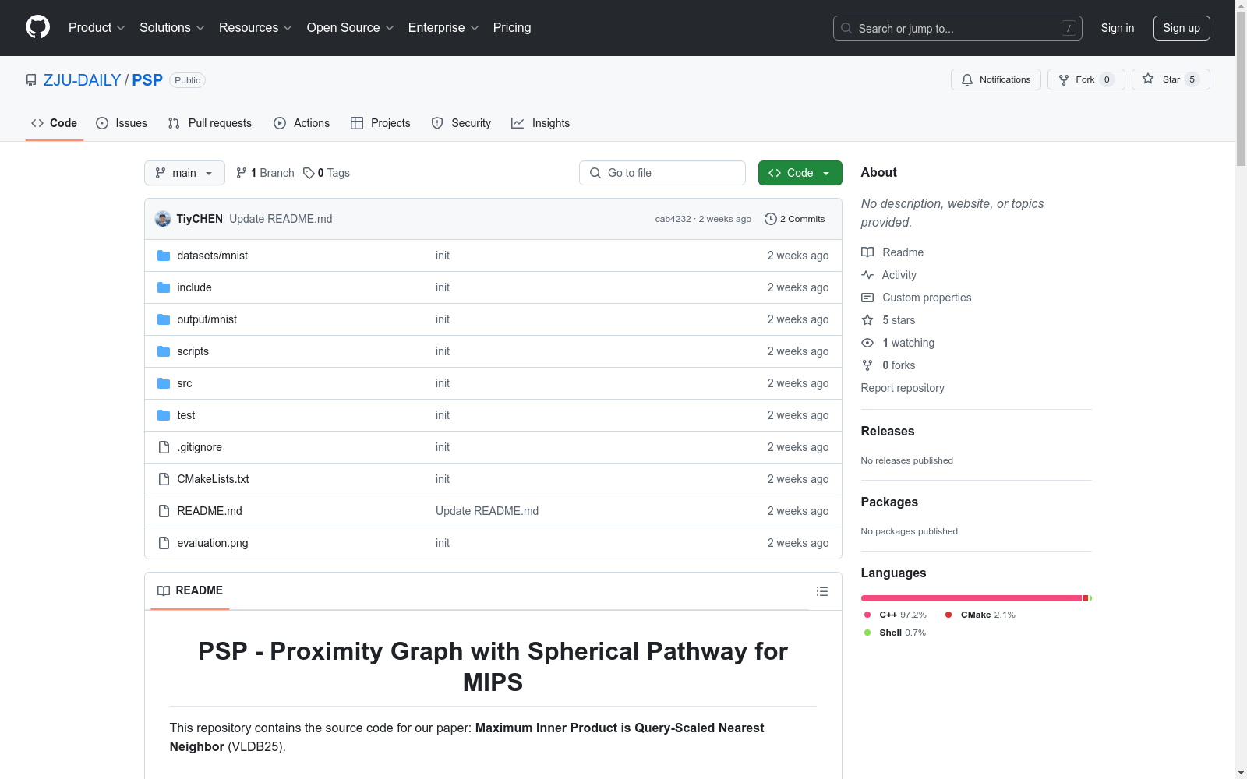Viewport: 1247px width, 779px height.
Task: Open the src folder
Action: 184,383
